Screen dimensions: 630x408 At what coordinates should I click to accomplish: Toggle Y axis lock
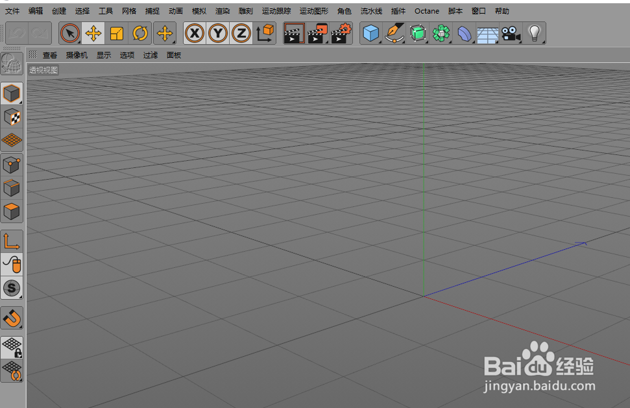218,33
